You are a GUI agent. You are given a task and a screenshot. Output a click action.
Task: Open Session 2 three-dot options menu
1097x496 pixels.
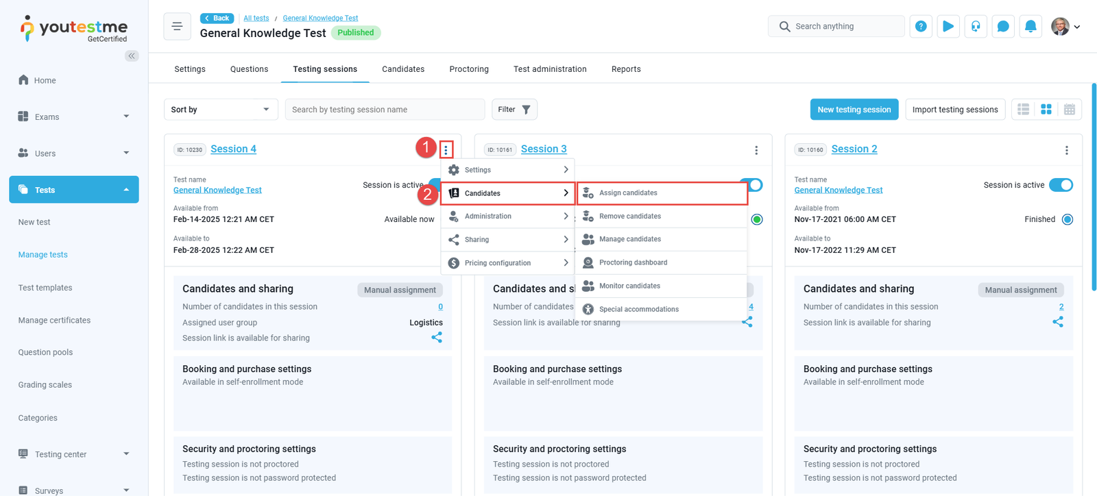coord(1066,150)
